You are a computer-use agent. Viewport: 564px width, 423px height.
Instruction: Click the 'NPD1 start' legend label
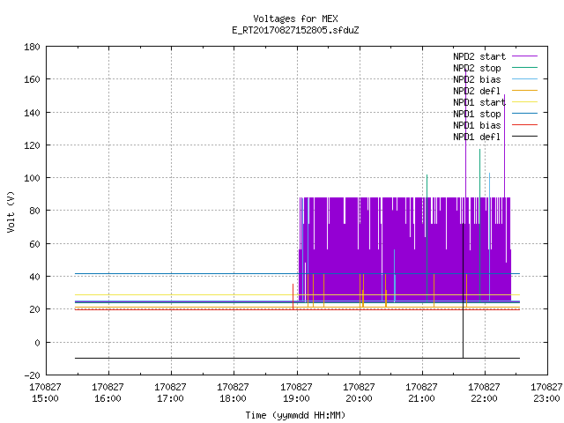click(479, 102)
